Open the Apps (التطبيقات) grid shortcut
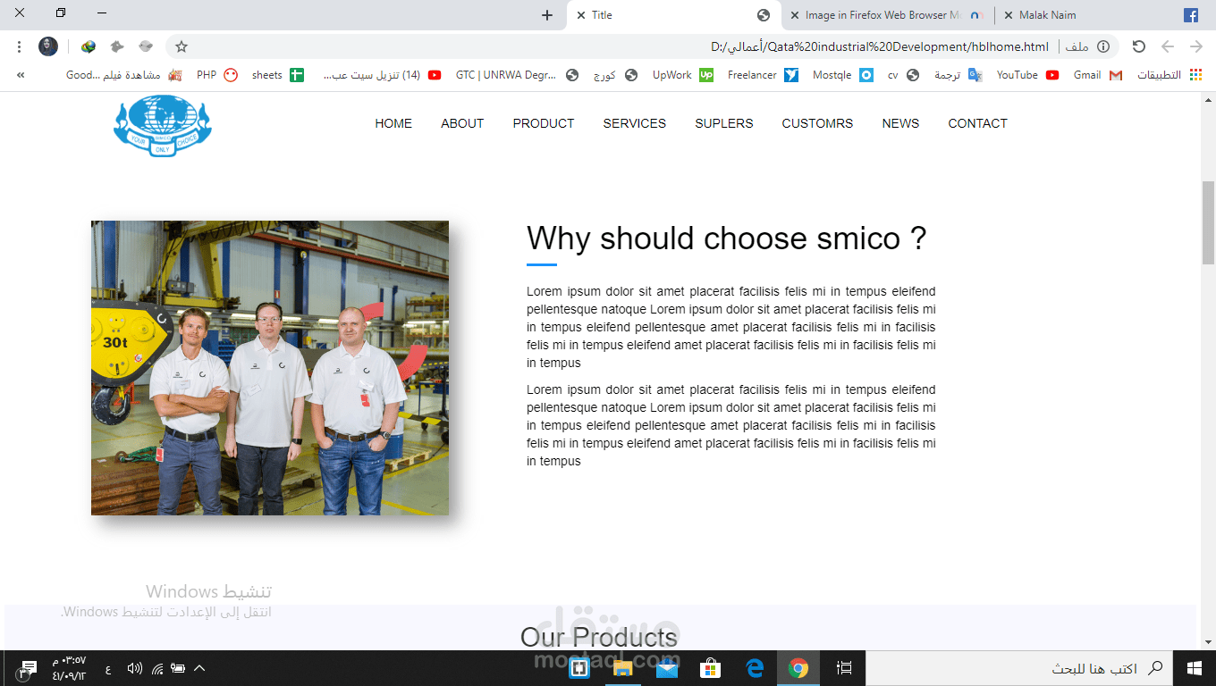 (x=1170, y=75)
